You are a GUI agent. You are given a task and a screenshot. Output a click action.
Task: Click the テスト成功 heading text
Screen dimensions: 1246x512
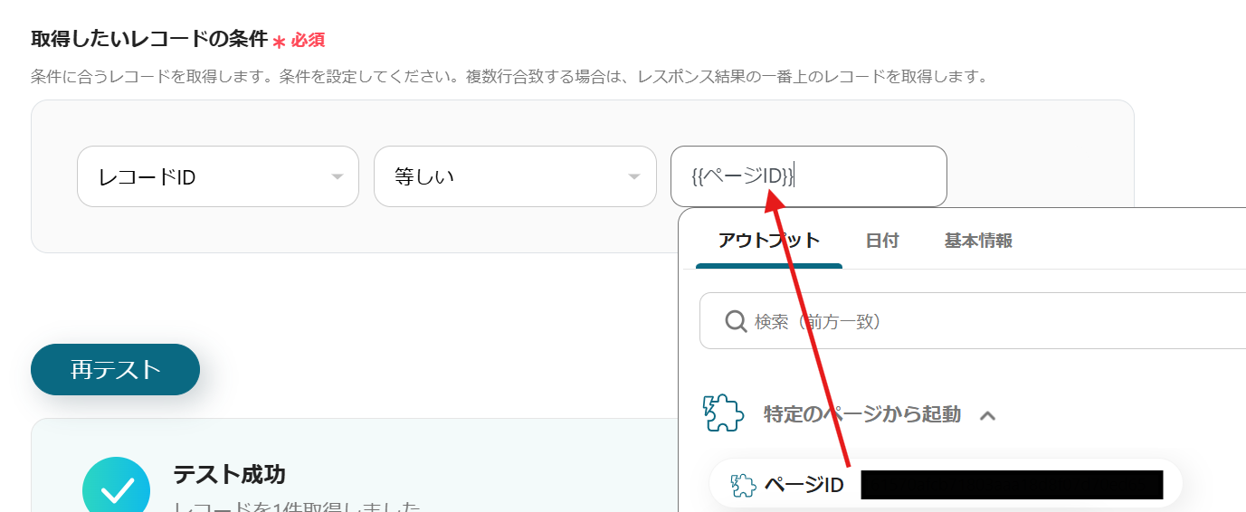point(229,473)
